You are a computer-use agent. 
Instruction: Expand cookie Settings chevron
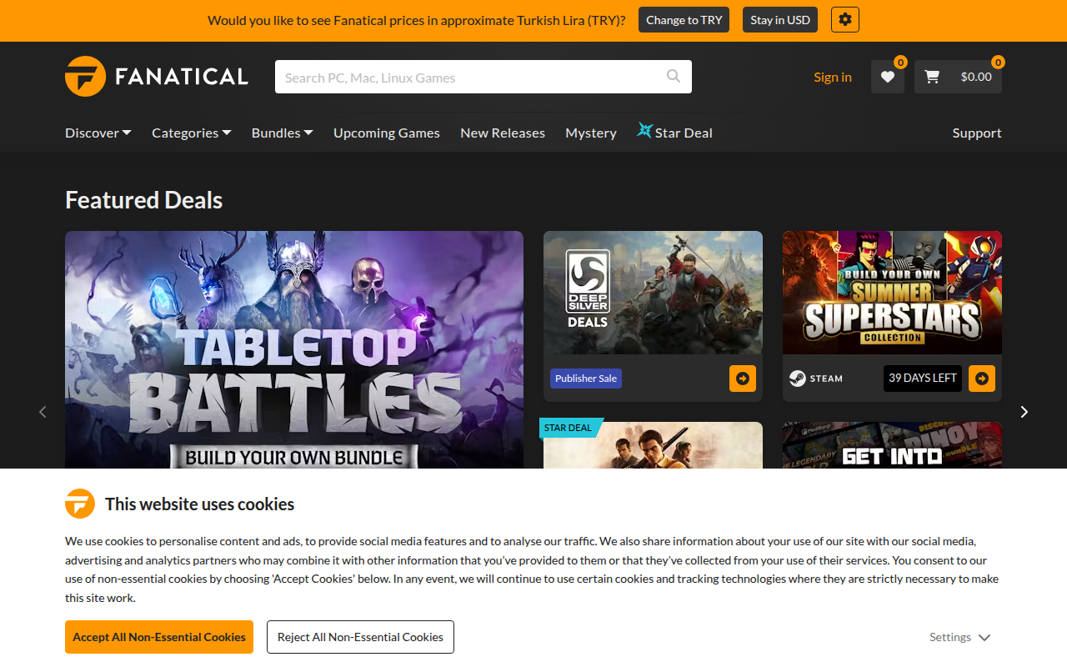(x=984, y=637)
